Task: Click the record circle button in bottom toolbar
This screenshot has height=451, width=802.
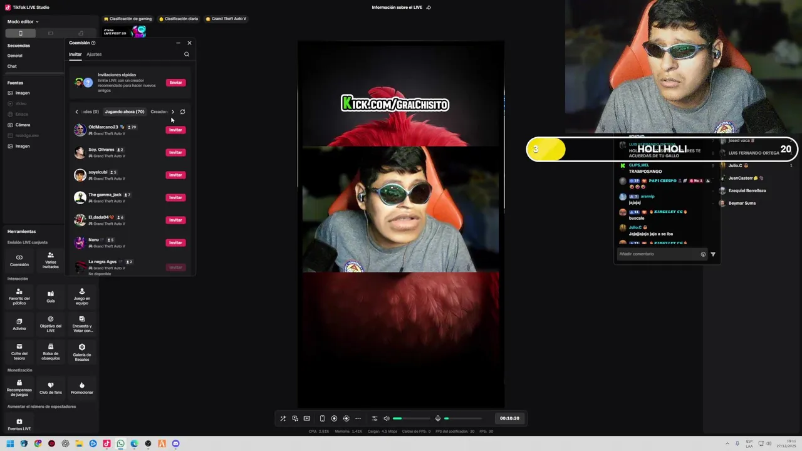Action: click(334, 418)
